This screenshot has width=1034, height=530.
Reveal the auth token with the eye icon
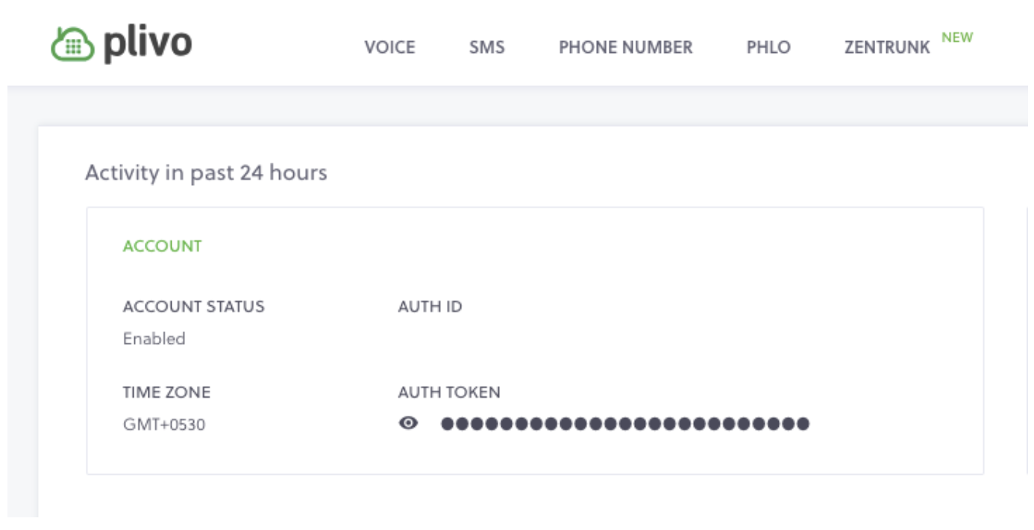(408, 424)
